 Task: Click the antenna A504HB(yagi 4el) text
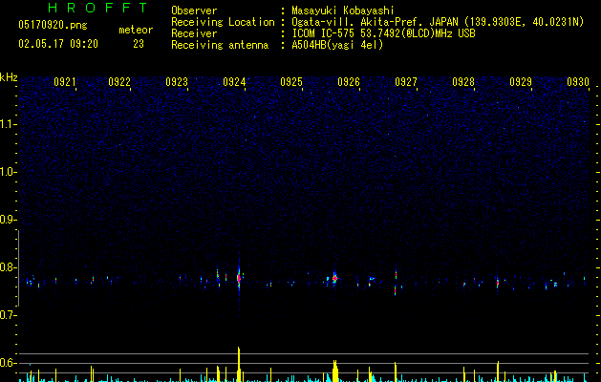click(337, 45)
